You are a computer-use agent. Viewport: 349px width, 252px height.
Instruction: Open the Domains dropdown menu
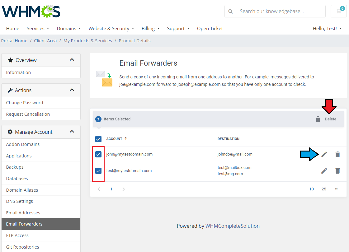(69, 29)
